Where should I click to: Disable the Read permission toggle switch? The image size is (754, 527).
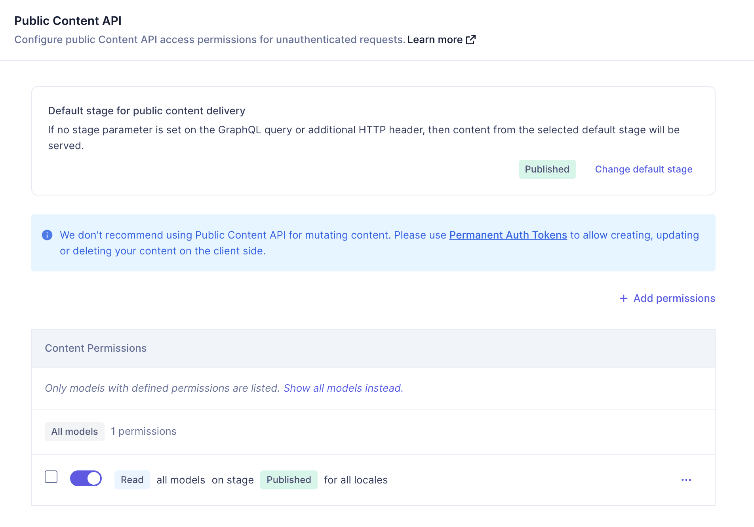click(86, 478)
